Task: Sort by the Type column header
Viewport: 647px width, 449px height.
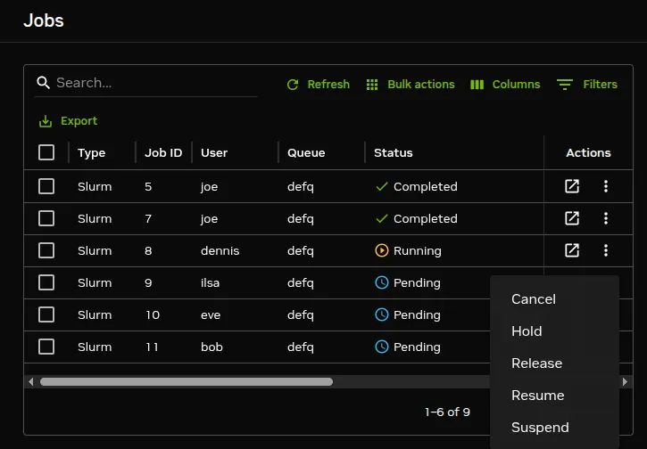Action: 92,153
